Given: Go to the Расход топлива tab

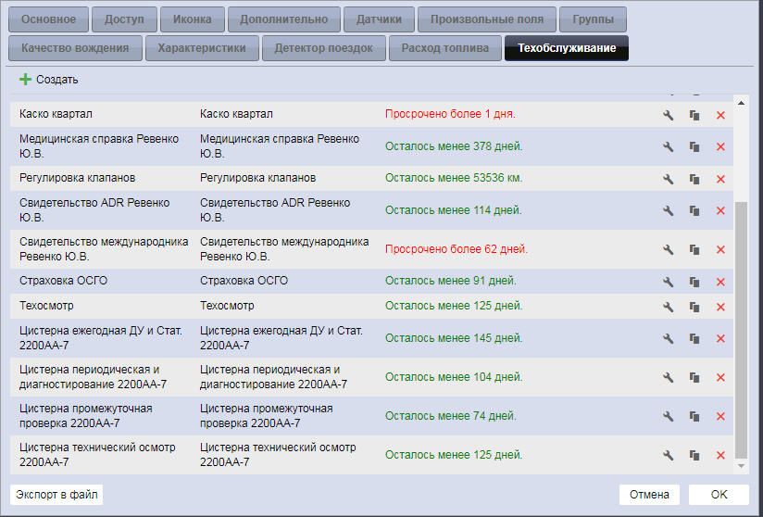Looking at the screenshot, I should click(x=445, y=48).
